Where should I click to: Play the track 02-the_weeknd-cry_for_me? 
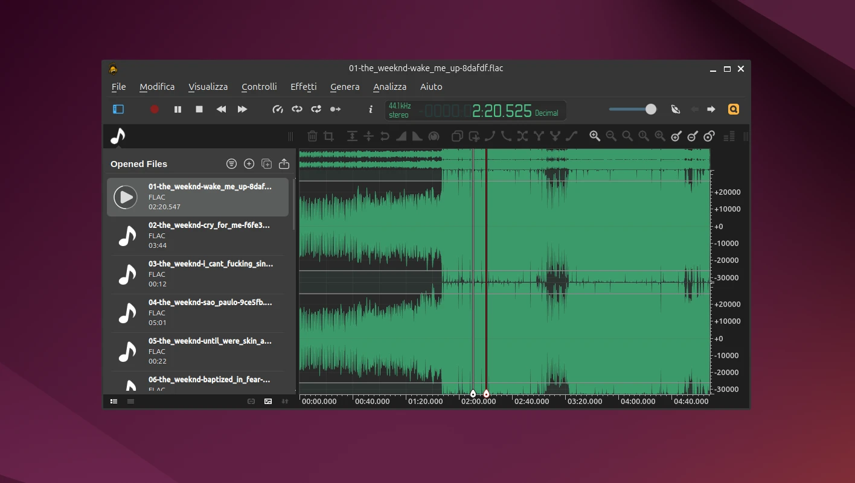tap(127, 235)
